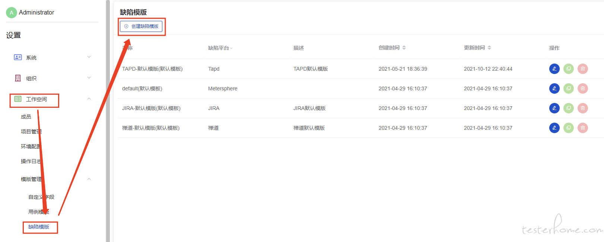Delete the JIRA-默认模版 template
Image resolution: width=604 pixels, height=242 pixels.
pyautogui.click(x=583, y=108)
